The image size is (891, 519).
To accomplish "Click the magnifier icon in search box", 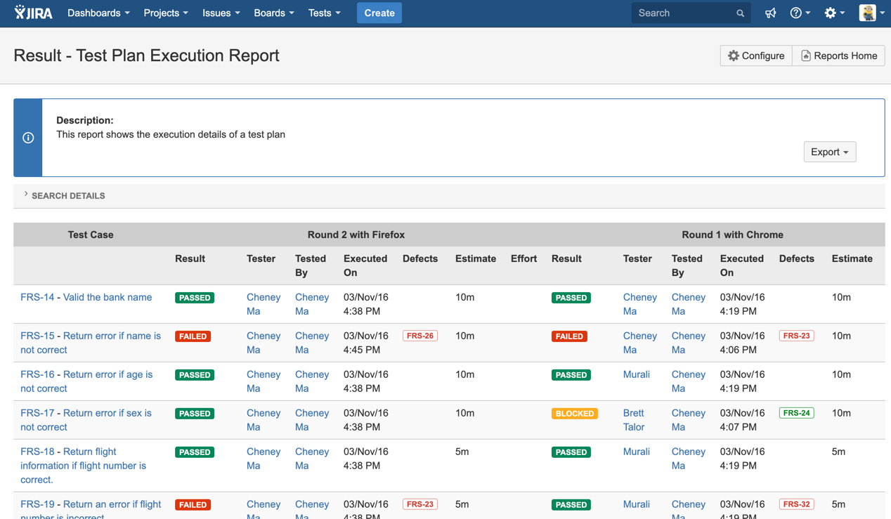I will pos(740,13).
